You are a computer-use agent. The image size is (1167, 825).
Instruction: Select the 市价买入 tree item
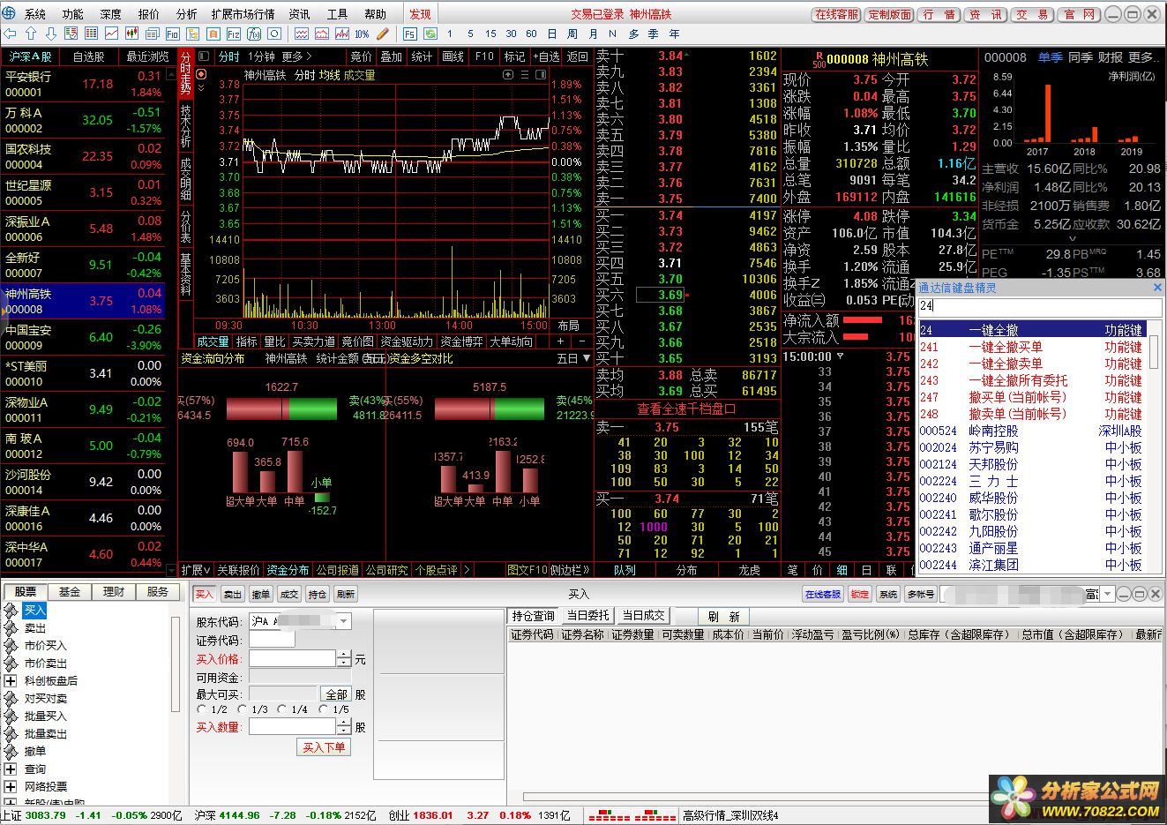(45, 646)
